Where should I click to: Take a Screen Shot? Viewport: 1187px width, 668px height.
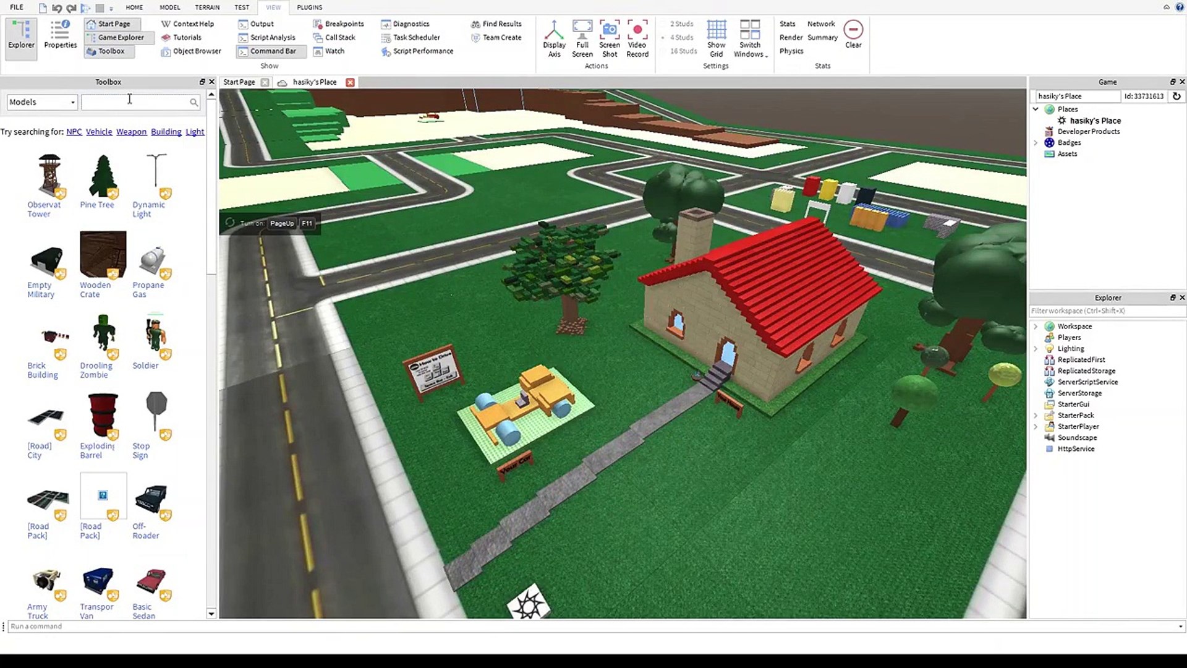pyautogui.click(x=609, y=38)
